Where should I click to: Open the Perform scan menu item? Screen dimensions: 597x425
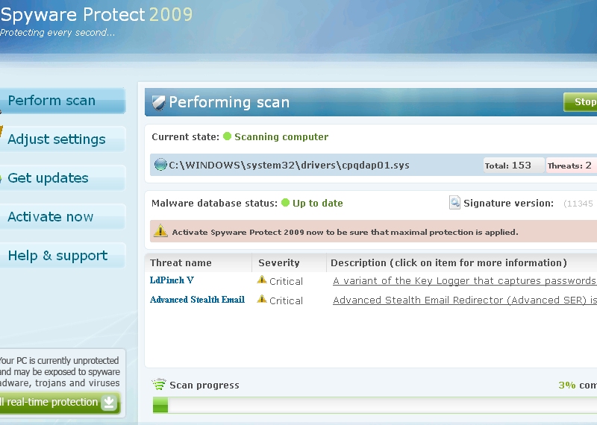pos(62,101)
